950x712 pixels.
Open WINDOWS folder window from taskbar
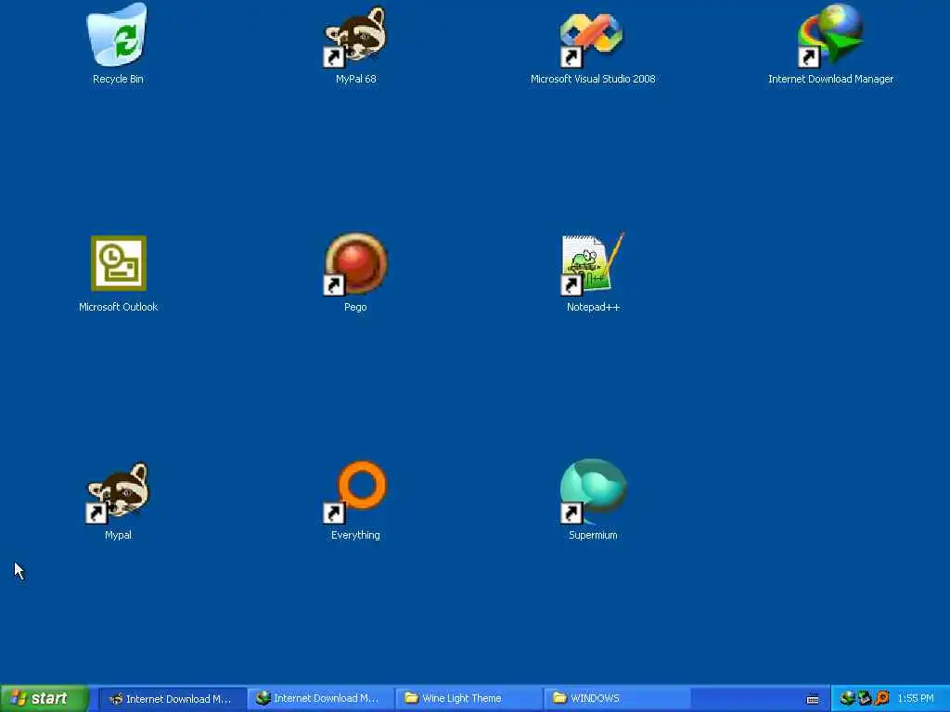pos(617,699)
